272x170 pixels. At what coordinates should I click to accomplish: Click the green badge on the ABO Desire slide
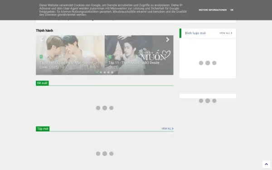pos(110,57)
